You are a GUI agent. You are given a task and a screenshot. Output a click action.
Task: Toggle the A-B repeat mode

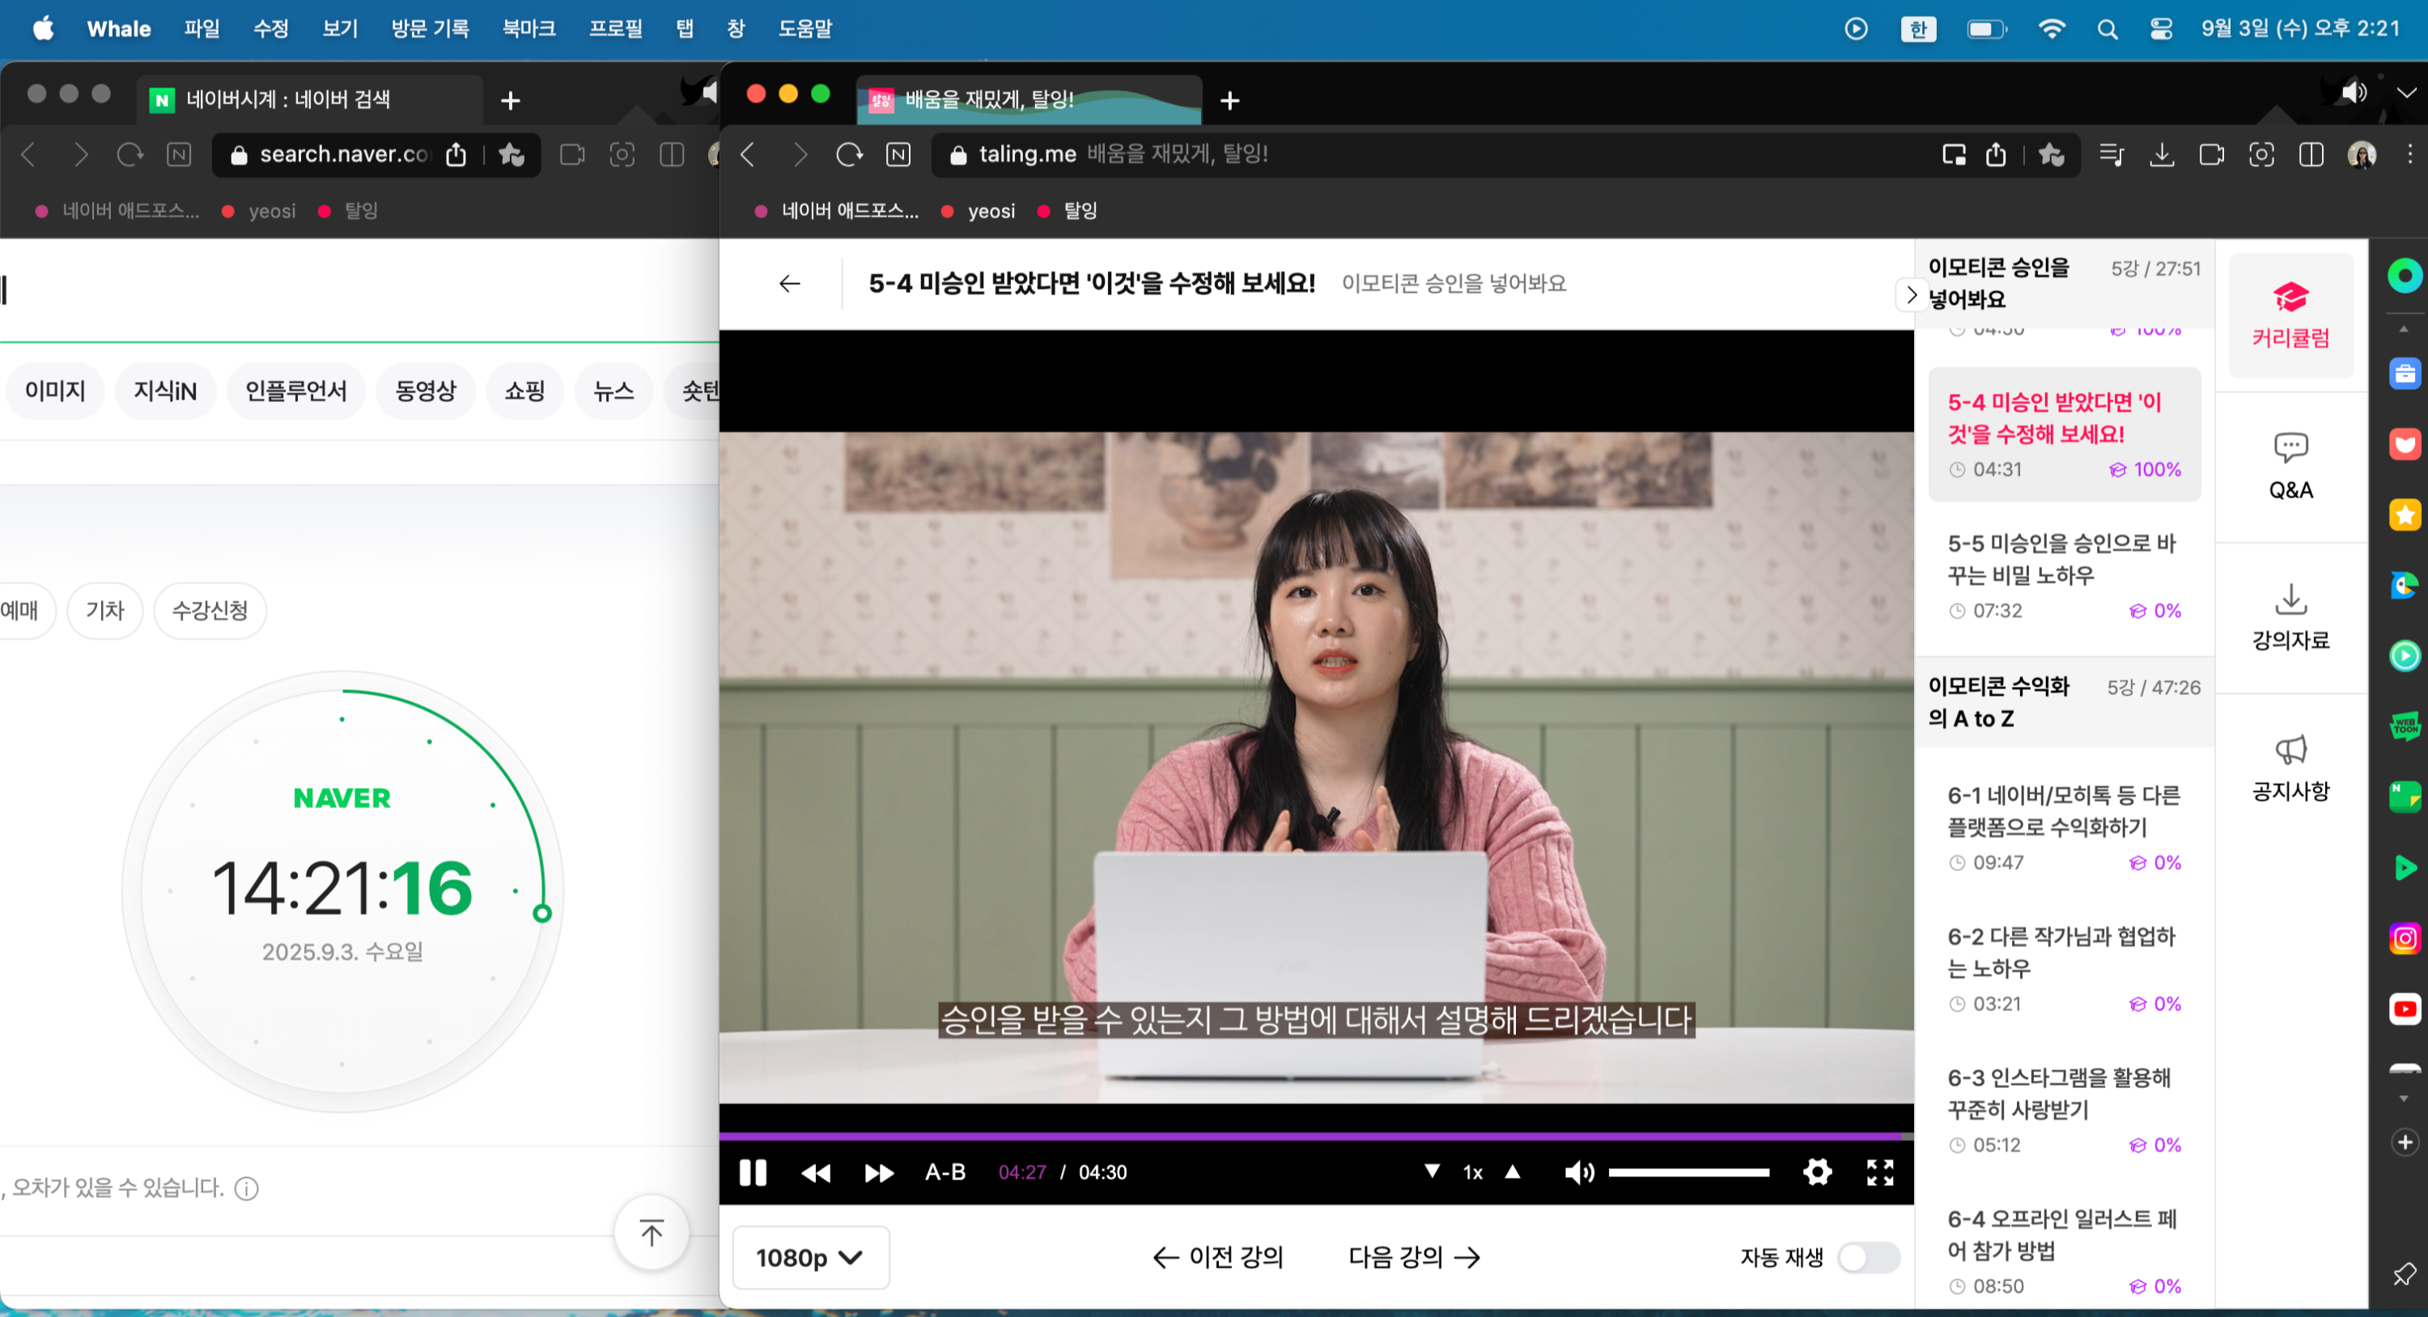(944, 1172)
